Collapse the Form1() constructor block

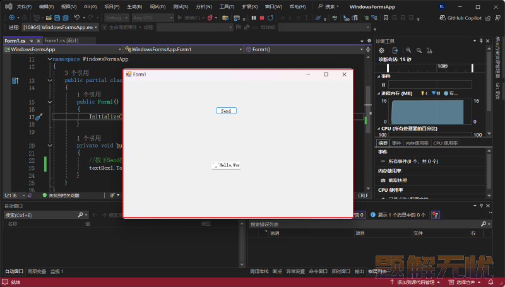pos(50,102)
